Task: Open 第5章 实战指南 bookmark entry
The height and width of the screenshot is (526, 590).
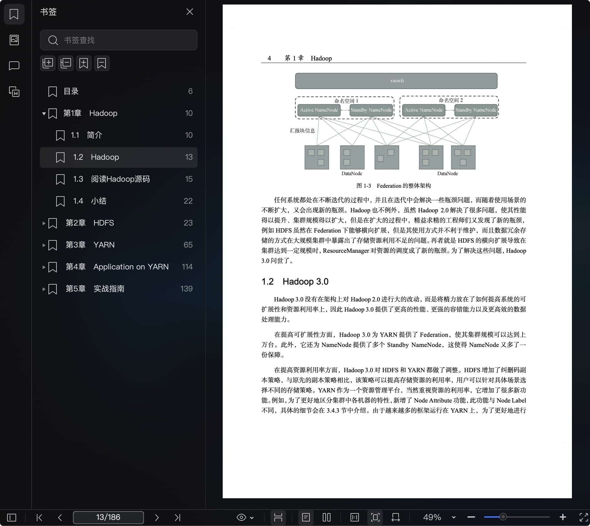Action: point(119,289)
